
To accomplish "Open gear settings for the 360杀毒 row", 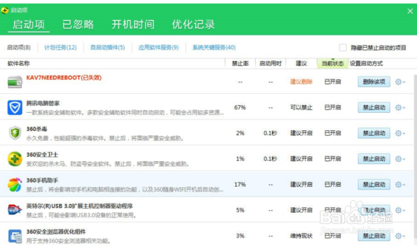I will tap(400, 134).
